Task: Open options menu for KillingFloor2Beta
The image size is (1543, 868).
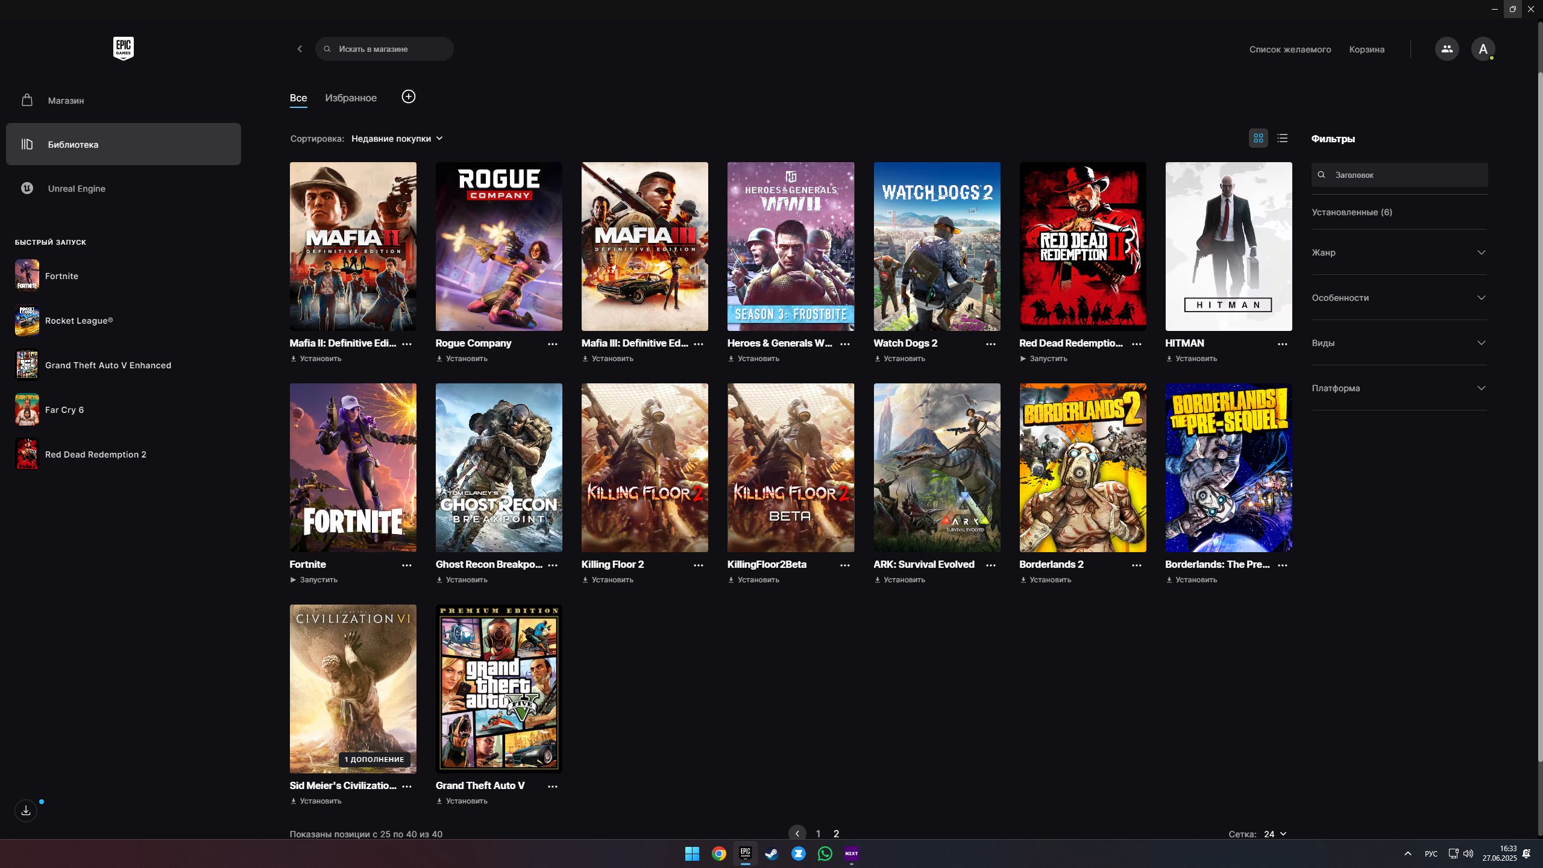Action: 845,565
